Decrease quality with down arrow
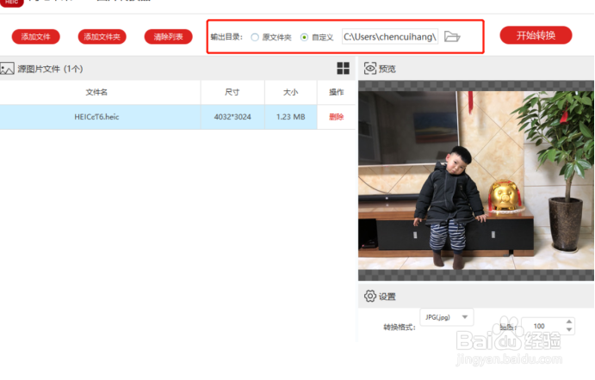Image resolution: width=595 pixels, height=380 pixels. pos(569,329)
